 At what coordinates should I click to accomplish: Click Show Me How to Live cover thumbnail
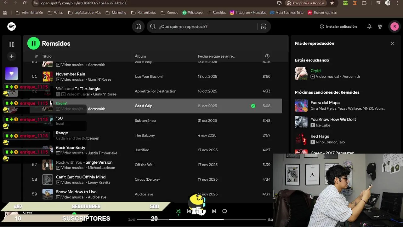coord(48,194)
